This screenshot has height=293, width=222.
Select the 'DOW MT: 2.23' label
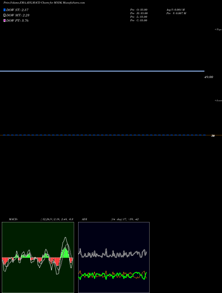point(18,16)
